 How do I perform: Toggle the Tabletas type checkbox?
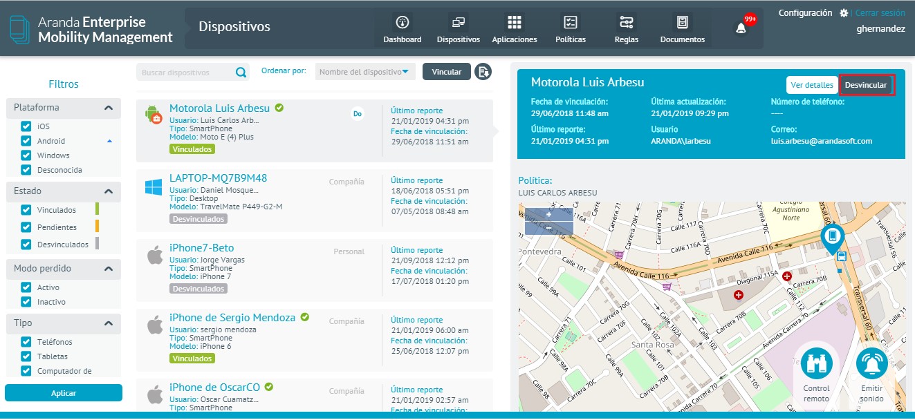coord(26,356)
